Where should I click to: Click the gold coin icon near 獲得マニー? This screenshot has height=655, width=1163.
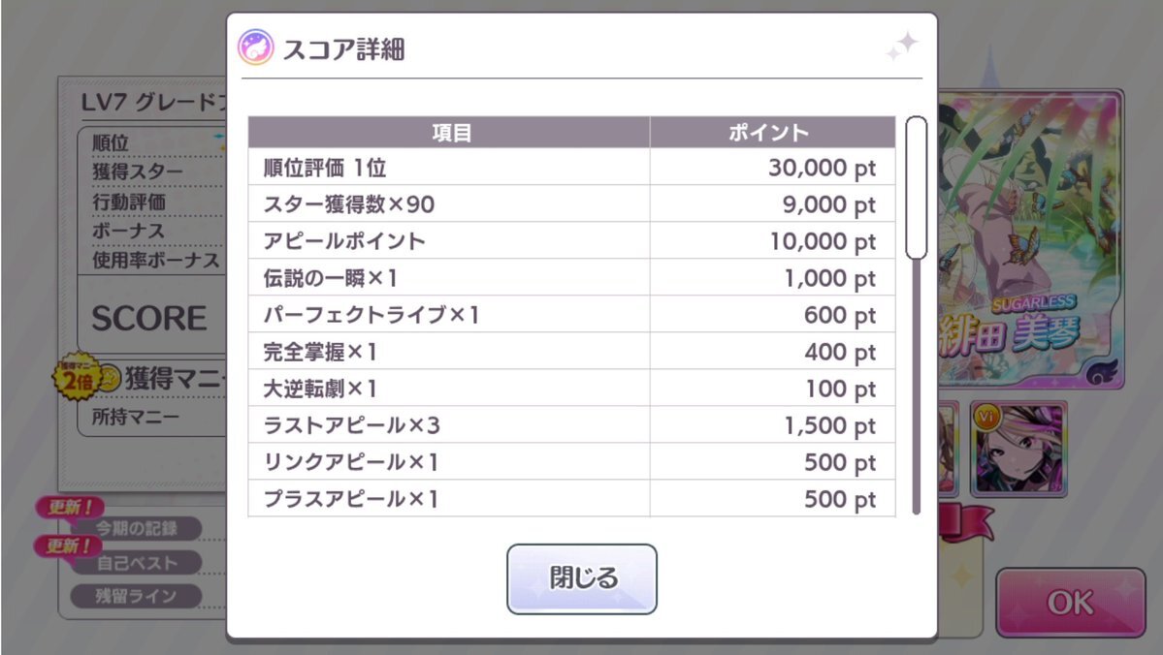110,379
